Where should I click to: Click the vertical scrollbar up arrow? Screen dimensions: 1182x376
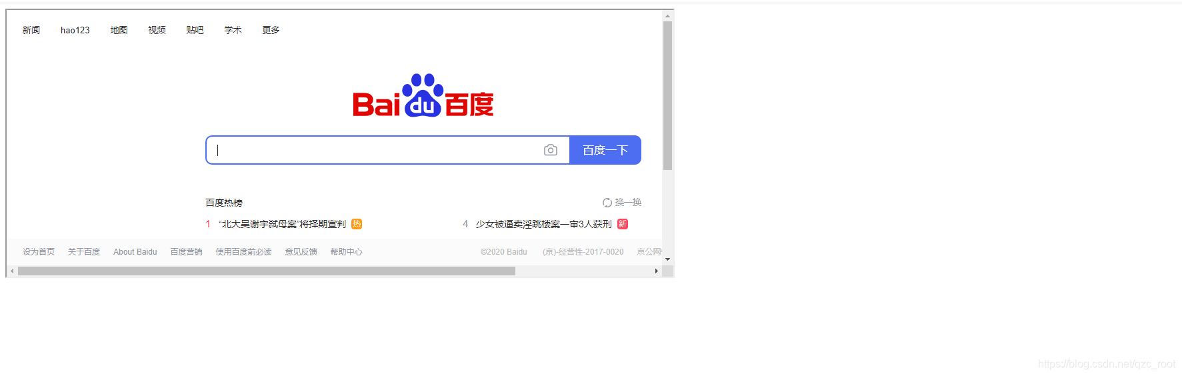click(667, 16)
